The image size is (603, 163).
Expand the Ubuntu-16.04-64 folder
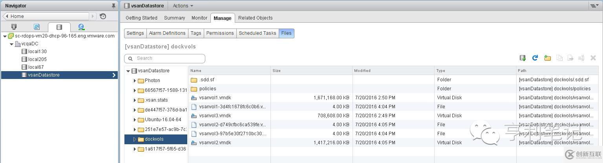[x=135, y=120]
